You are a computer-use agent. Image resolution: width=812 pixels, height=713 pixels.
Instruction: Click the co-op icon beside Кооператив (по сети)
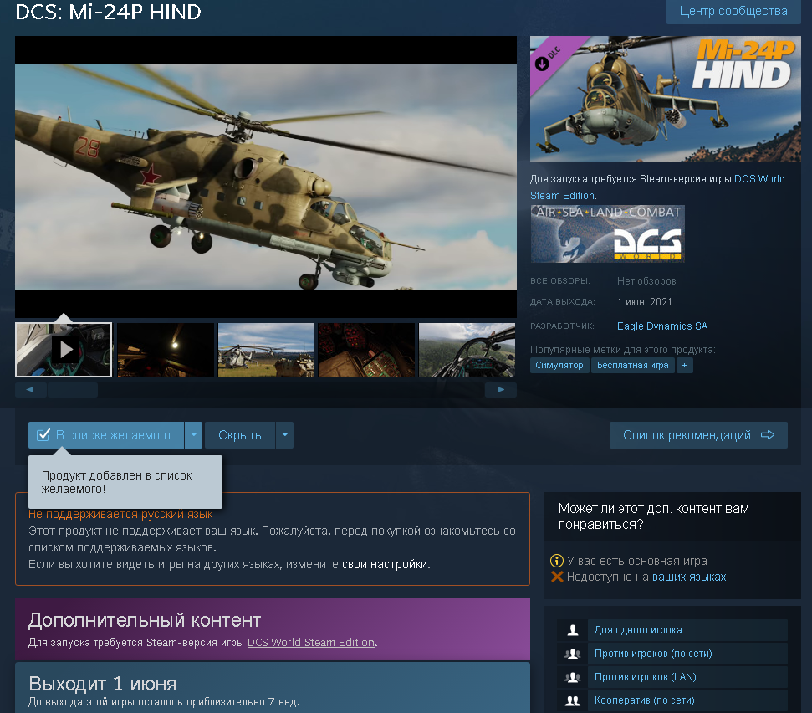pos(573,700)
